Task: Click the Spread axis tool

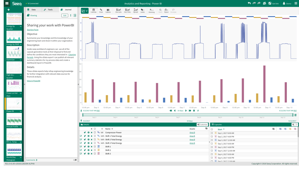Action: [135, 11]
